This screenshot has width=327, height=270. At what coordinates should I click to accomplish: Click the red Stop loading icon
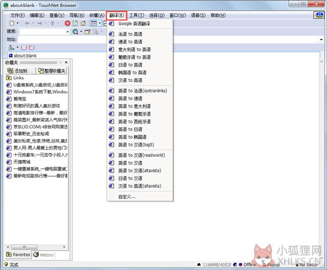(x=68, y=23)
